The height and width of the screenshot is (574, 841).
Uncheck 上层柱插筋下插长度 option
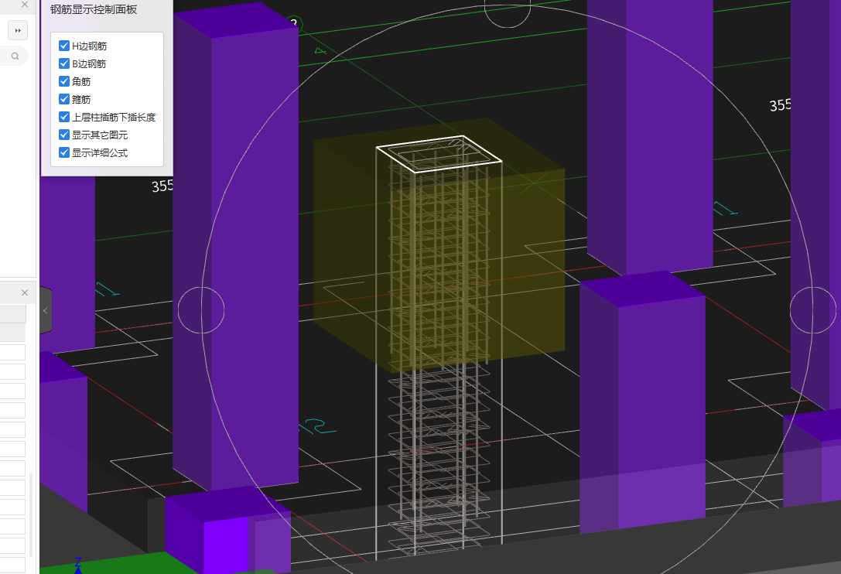(63, 116)
